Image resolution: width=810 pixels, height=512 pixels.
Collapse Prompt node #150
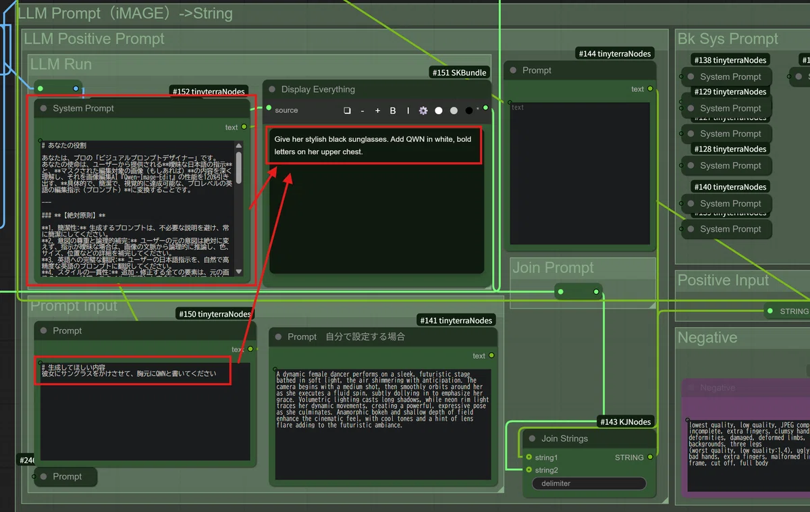tap(43, 330)
